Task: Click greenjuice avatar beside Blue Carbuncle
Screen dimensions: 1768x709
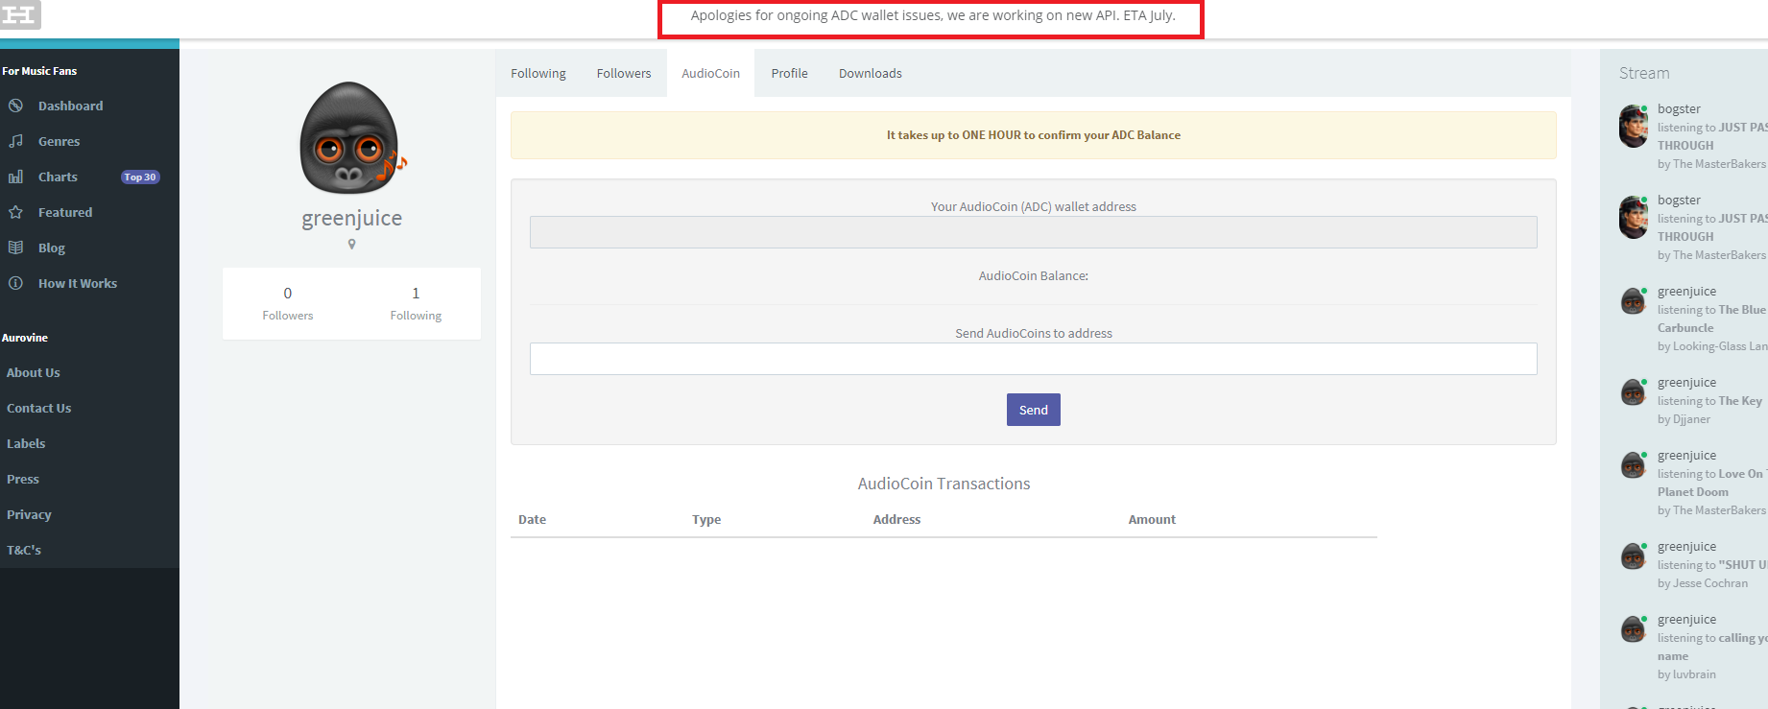Action: click(1634, 300)
